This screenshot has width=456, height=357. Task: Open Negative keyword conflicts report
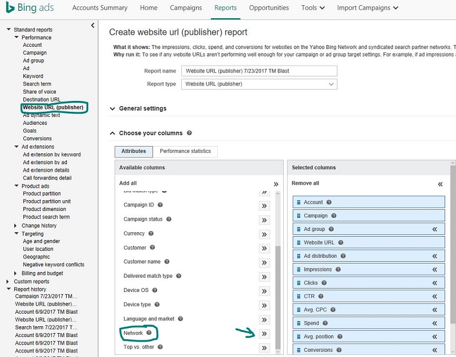(54, 265)
